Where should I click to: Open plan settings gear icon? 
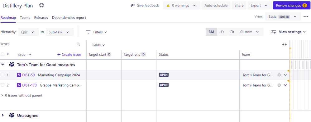[41, 5]
